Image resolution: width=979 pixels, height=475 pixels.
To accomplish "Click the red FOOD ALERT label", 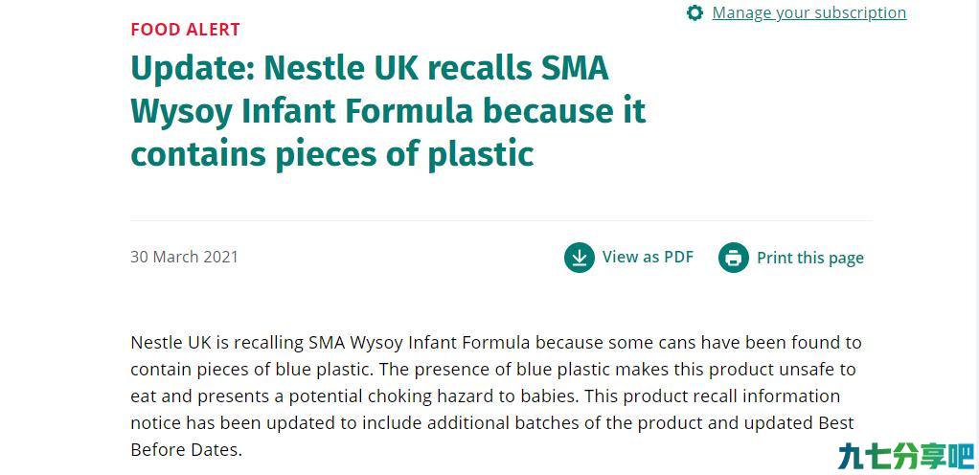I will coord(186,30).
